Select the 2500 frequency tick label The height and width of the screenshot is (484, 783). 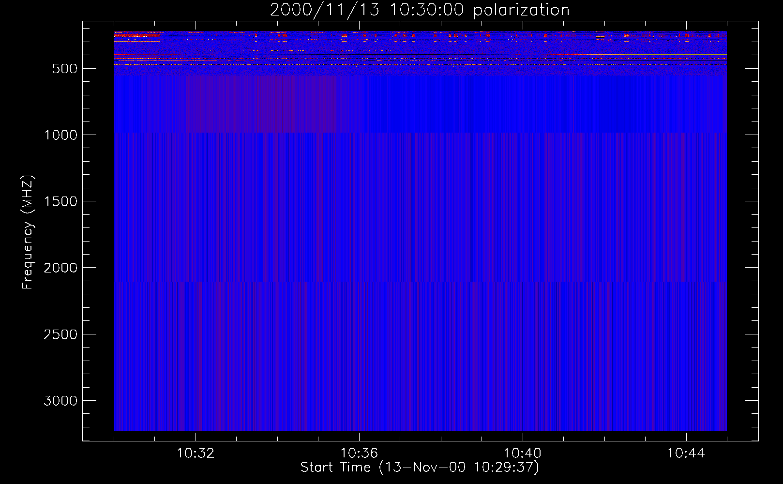pos(60,334)
